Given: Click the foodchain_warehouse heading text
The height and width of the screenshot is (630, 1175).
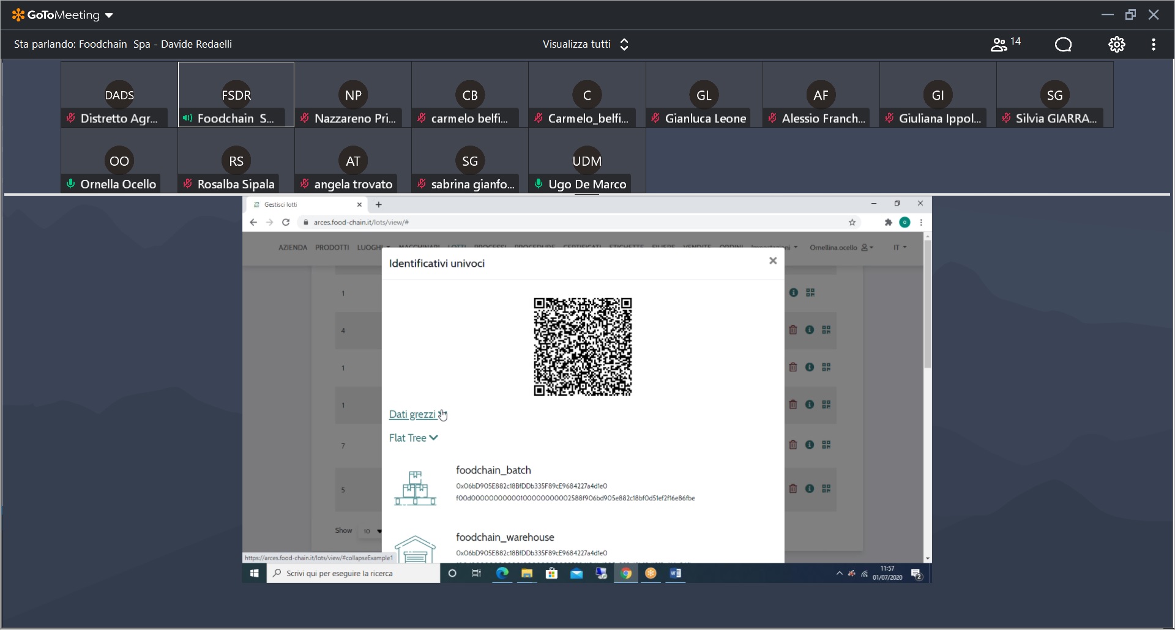Looking at the screenshot, I should pos(505,537).
